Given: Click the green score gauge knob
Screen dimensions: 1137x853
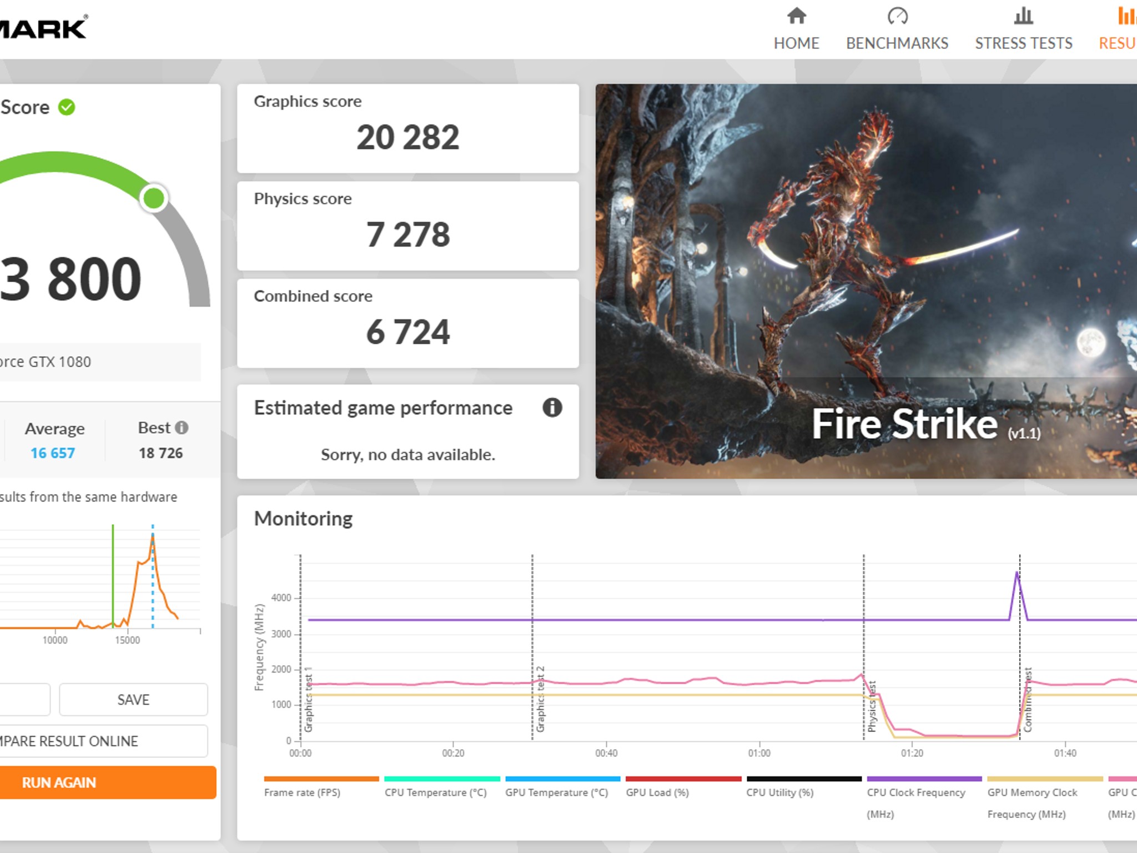Looking at the screenshot, I should tap(154, 198).
